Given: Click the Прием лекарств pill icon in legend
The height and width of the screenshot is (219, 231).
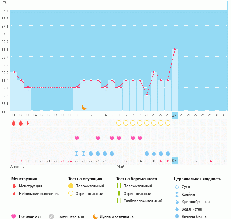Looking at the screenshot, I should (x=51, y=216).
